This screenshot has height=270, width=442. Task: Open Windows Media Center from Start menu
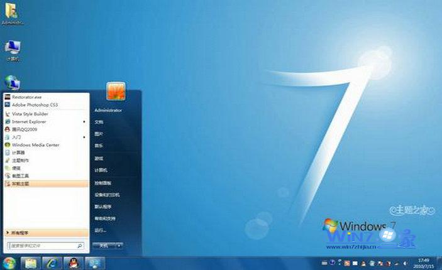(47, 145)
